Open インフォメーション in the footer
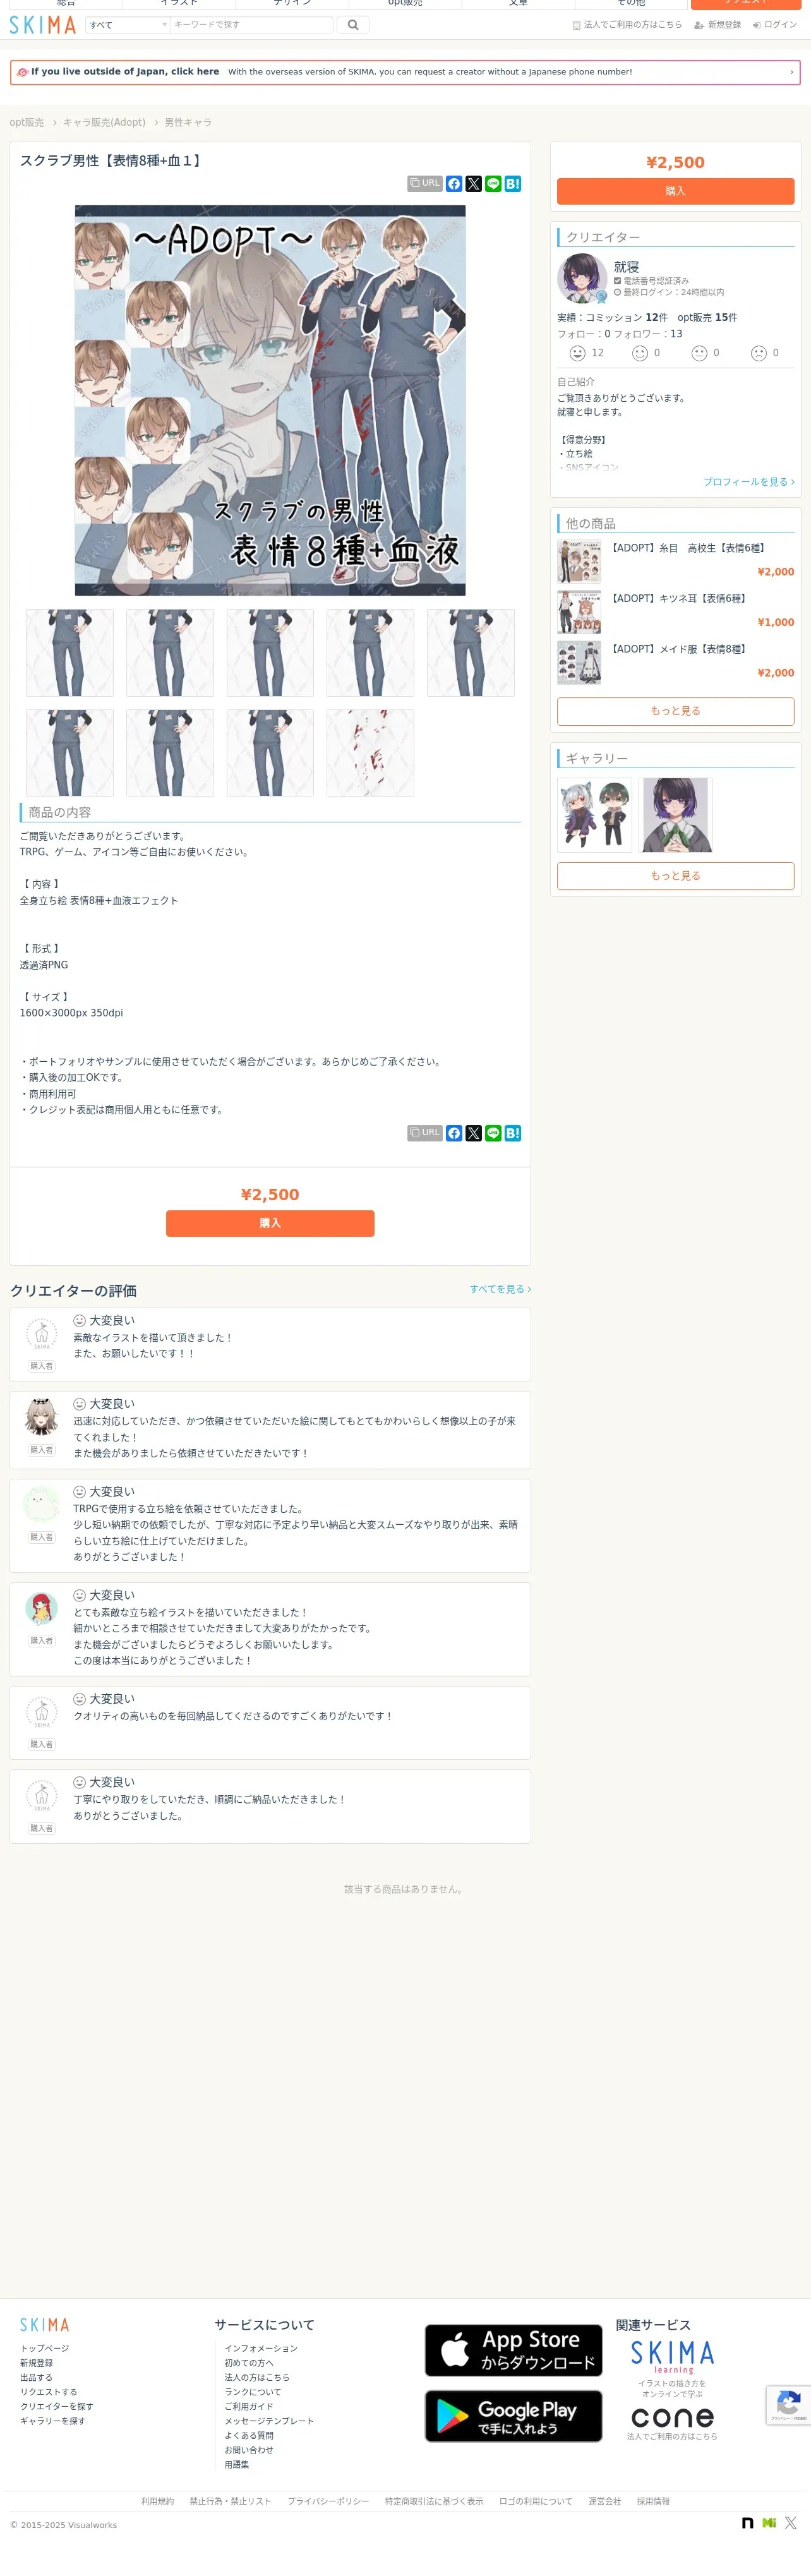This screenshot has height=2576, width=811. point(261,2348)
